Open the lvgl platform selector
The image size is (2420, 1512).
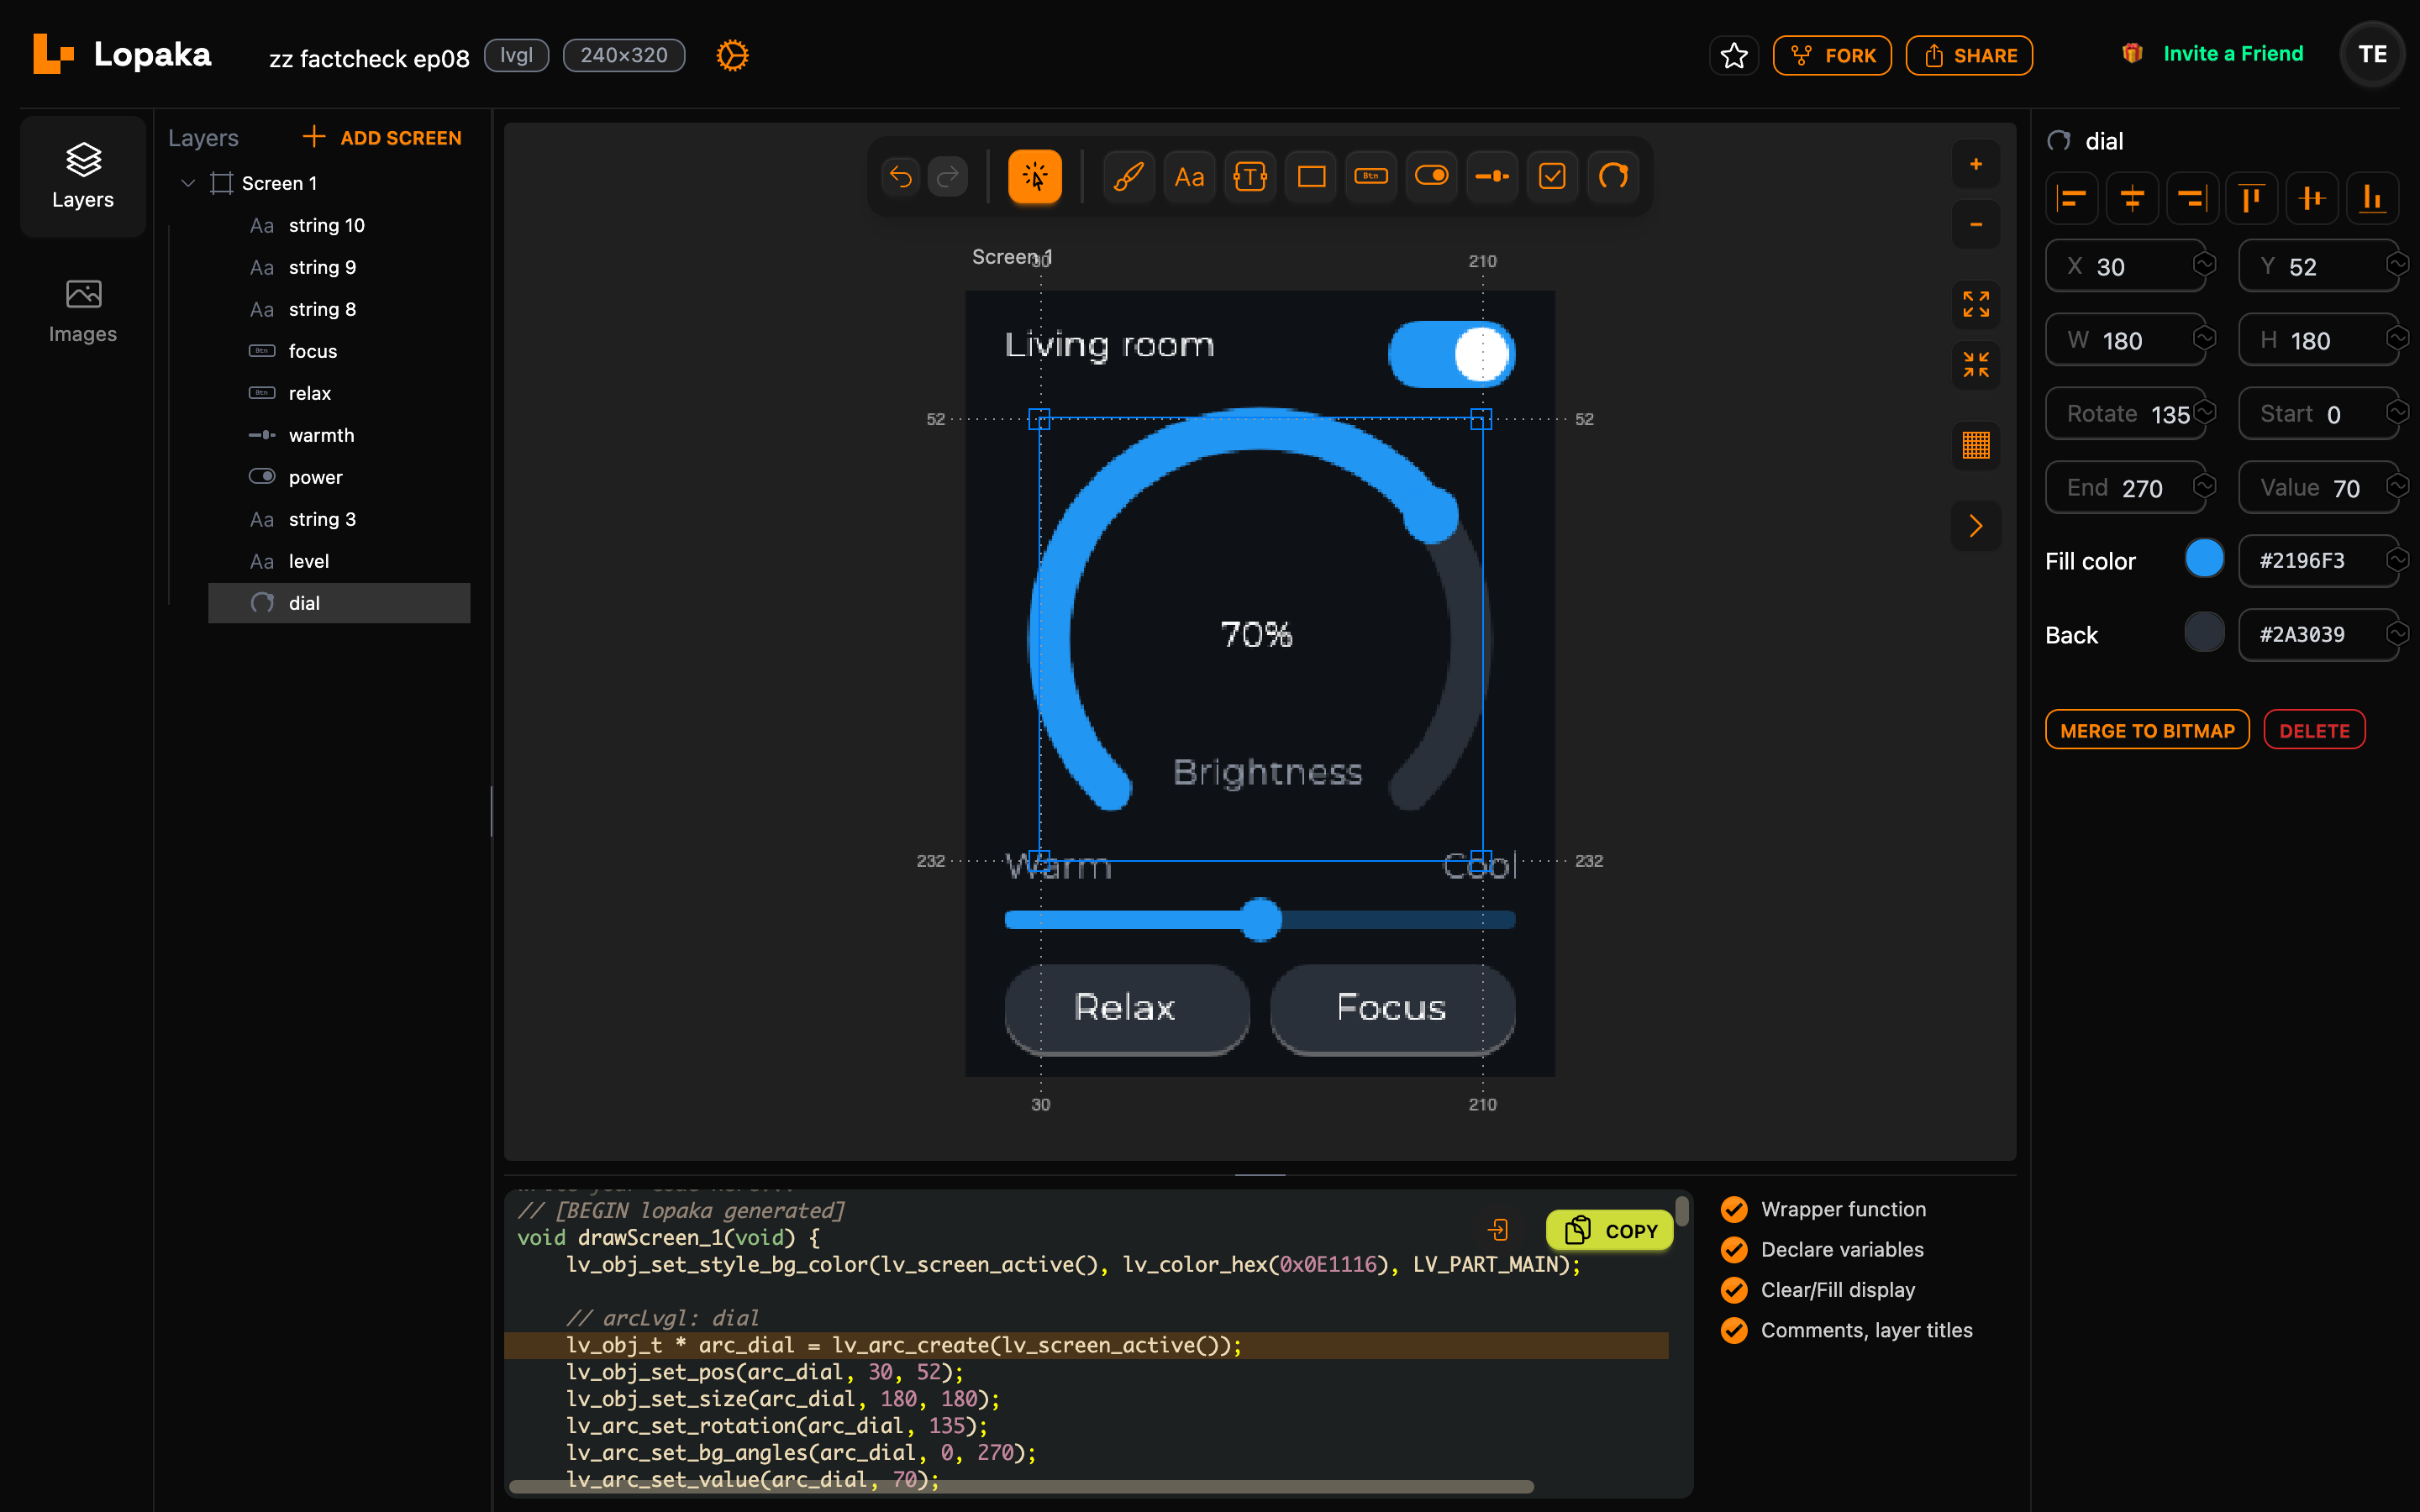pos(516,55)
